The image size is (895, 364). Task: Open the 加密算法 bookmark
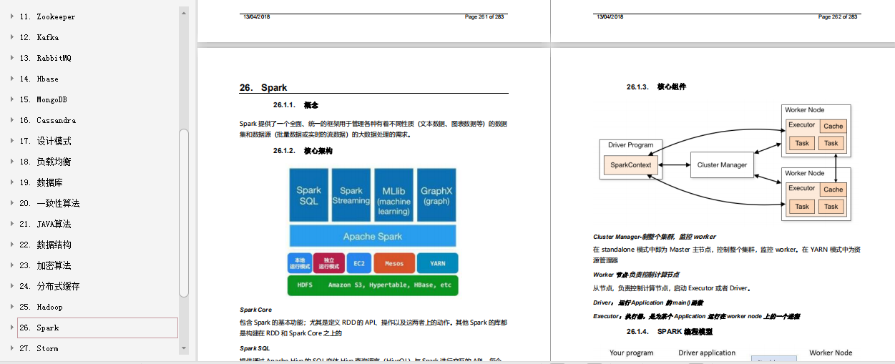pyautogui.click(x=45, y=265)
